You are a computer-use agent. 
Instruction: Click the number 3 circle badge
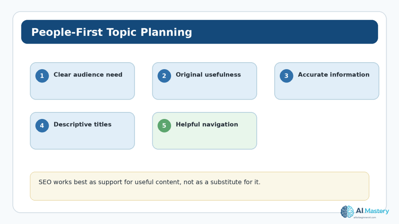[286, 76]
